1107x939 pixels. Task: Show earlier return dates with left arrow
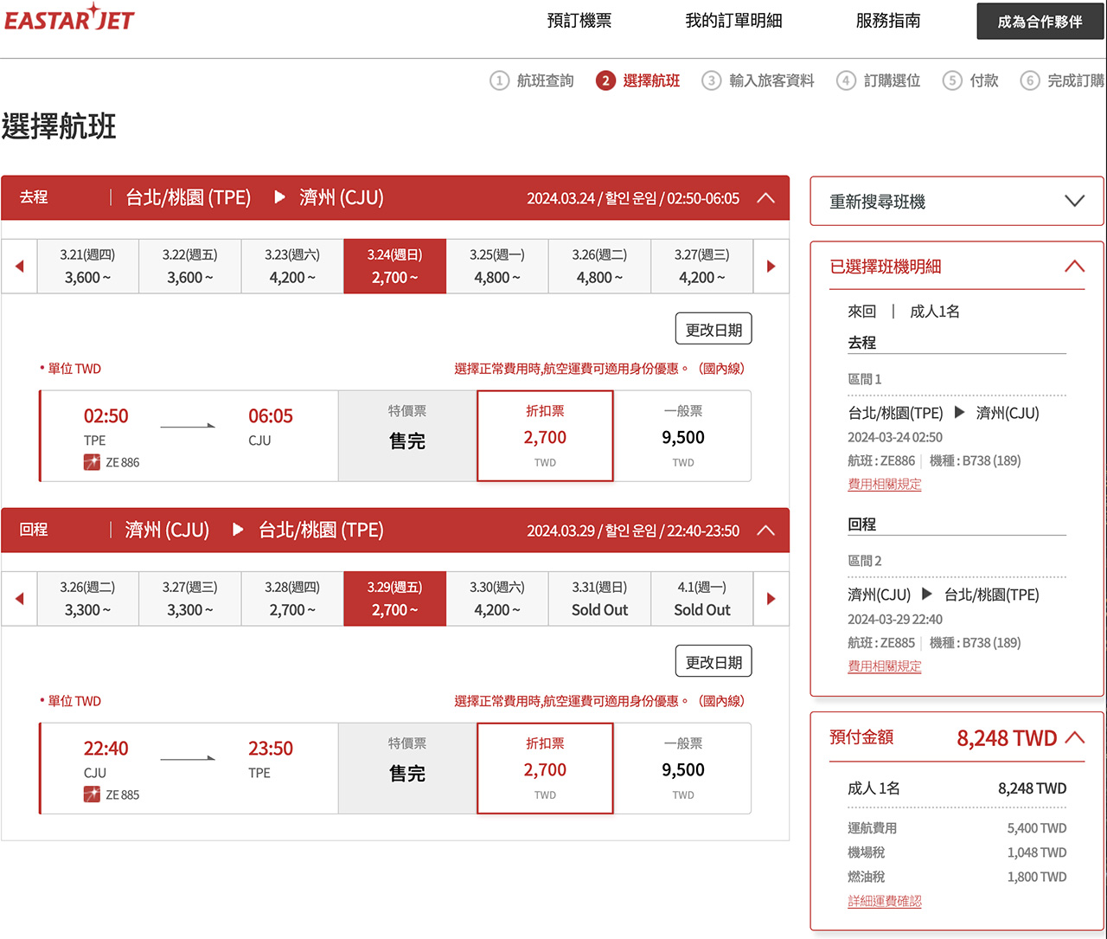[19, 599]
